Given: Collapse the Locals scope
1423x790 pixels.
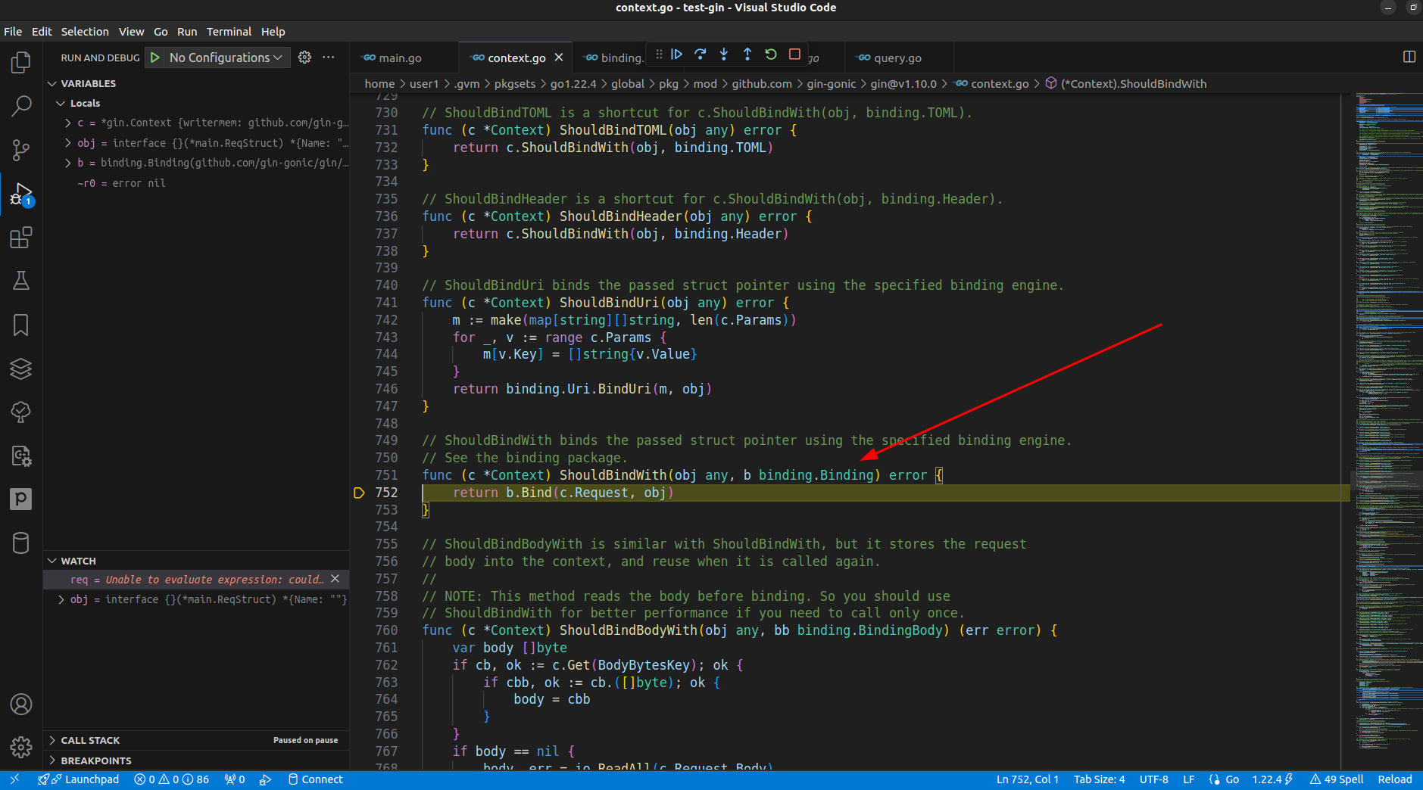Looking at the screenshot, I should pyautogui.click(x=61, y=104).
